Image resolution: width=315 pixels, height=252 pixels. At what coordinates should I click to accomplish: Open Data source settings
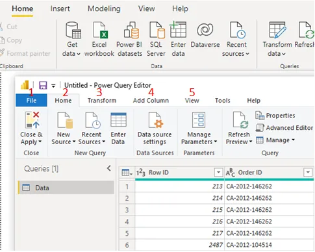point(155,129)
